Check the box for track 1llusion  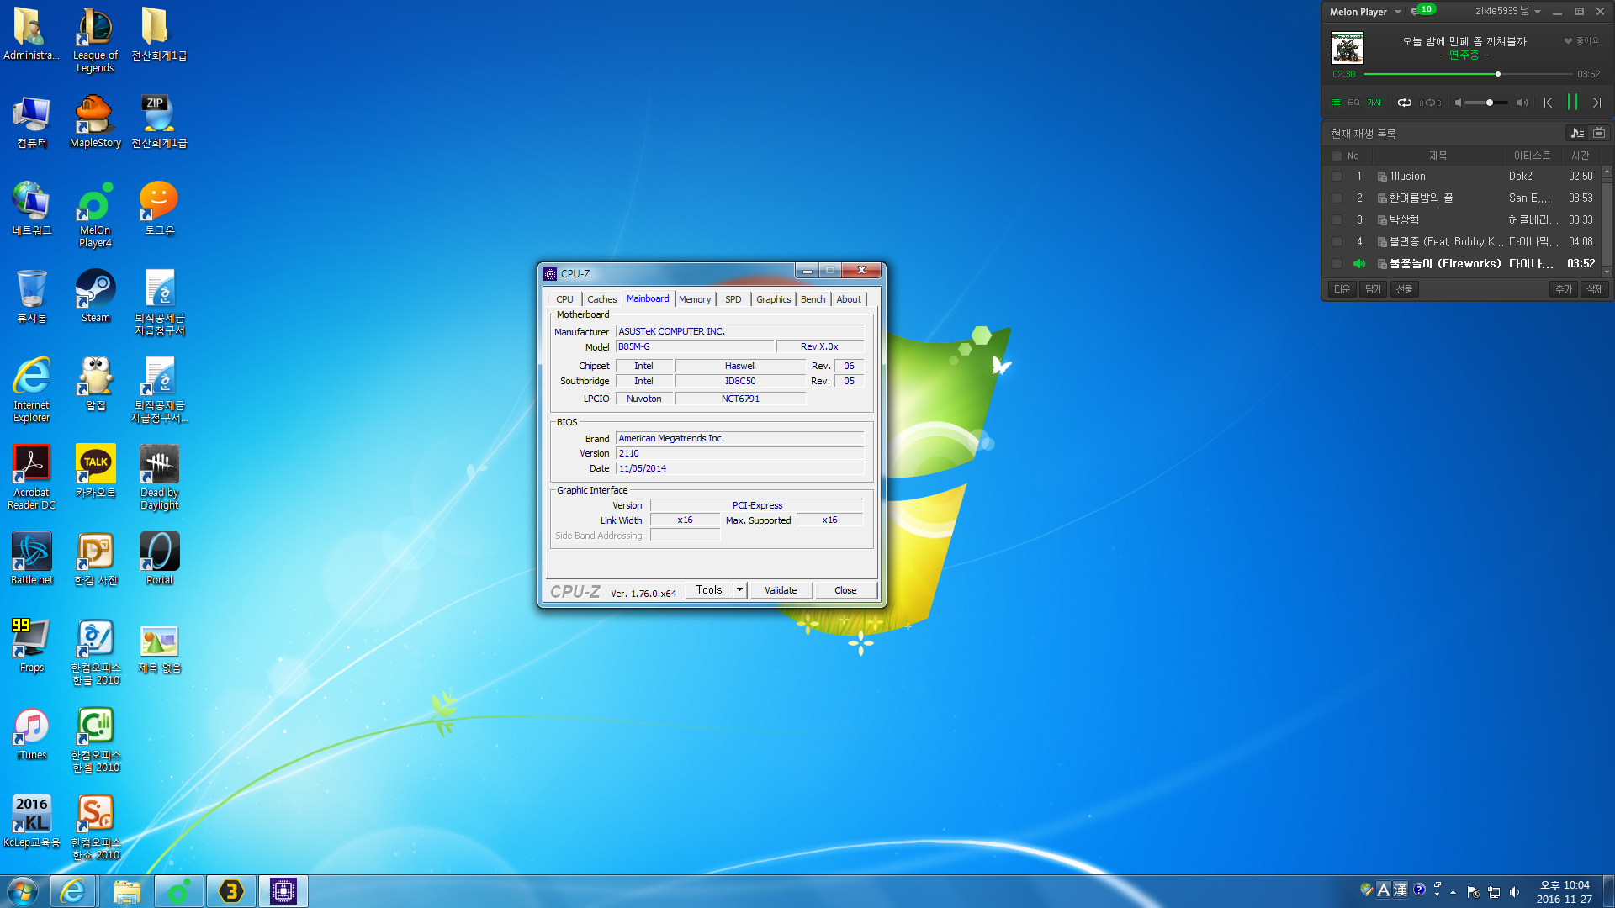tap(1337, 177)
